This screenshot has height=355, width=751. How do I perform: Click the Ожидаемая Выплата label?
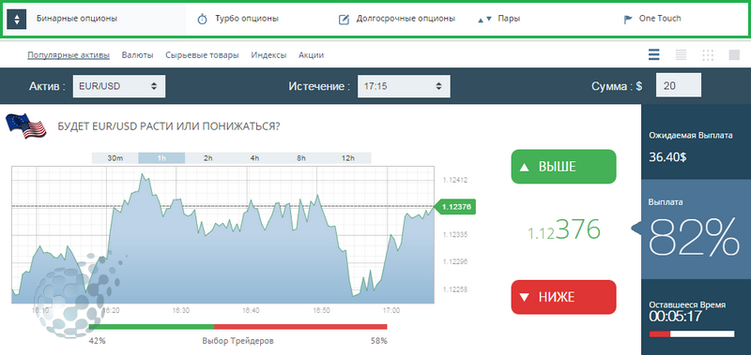click(691, 135)
